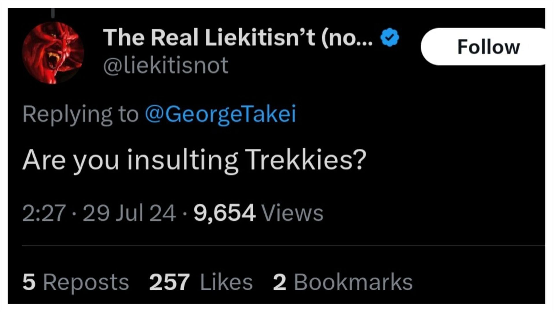View the 5 Reposts list

click(x=76, y=282)
